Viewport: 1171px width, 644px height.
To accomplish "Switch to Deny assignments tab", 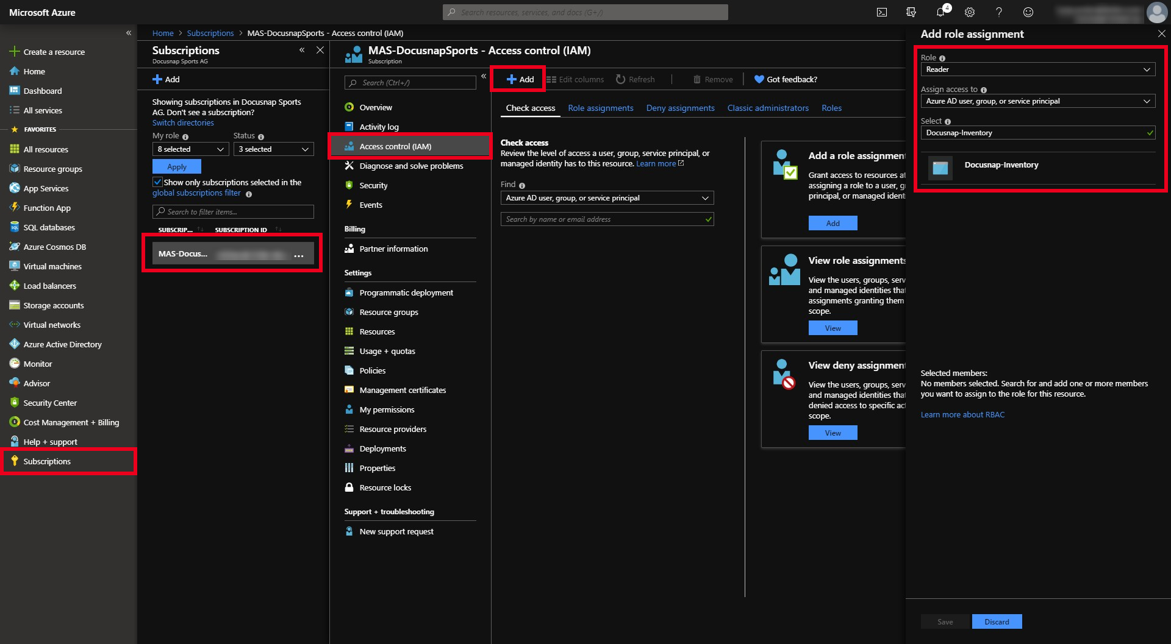I will pos(680,108).
